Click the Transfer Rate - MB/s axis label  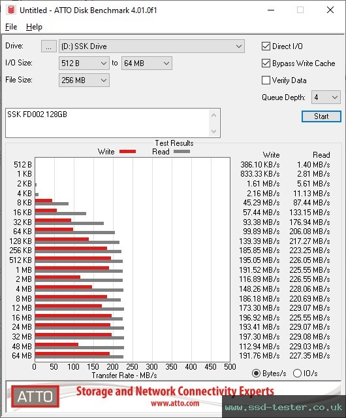pyautogui.click(x=125, y=375)
